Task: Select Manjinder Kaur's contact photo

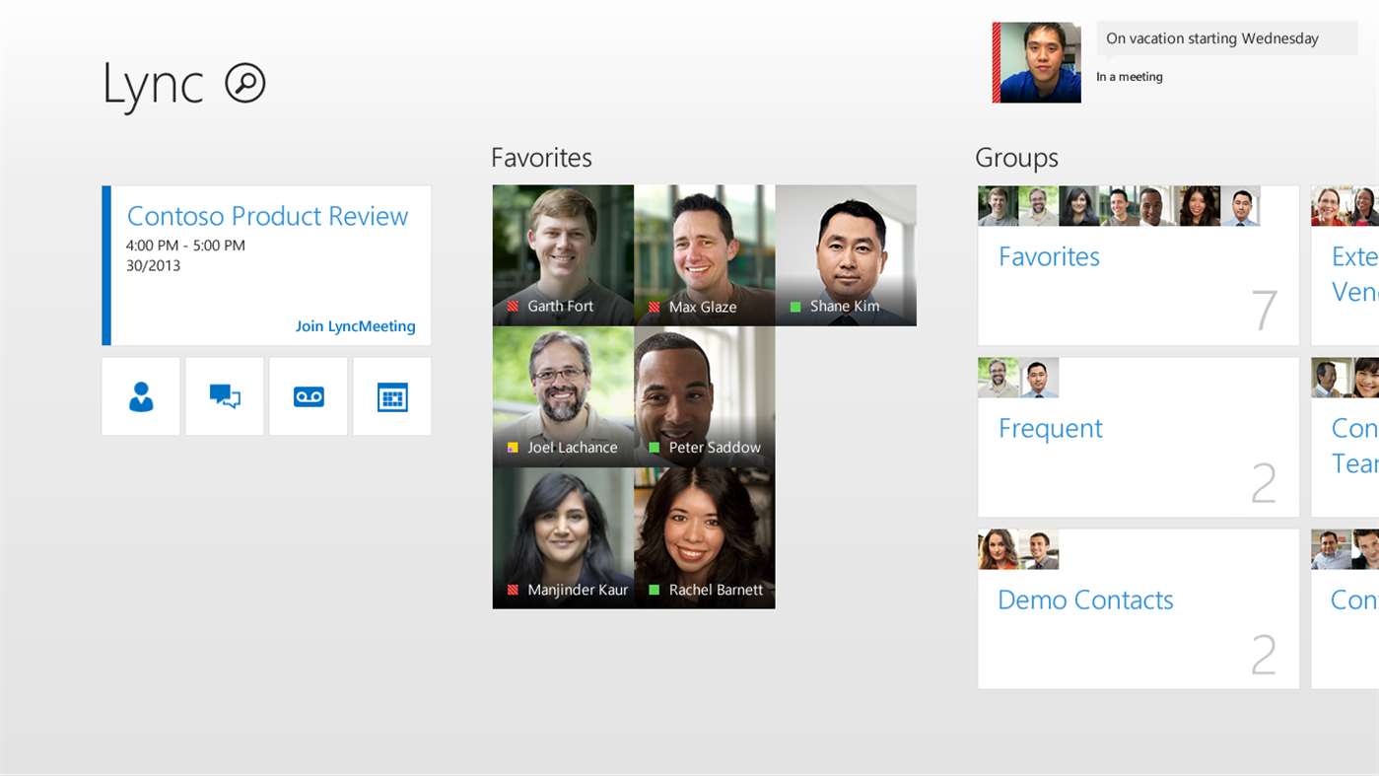Action: click(x=563, y=538)
